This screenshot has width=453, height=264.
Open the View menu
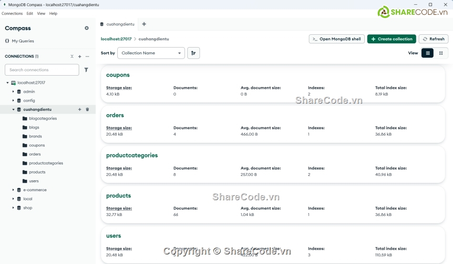click(41, 13)
